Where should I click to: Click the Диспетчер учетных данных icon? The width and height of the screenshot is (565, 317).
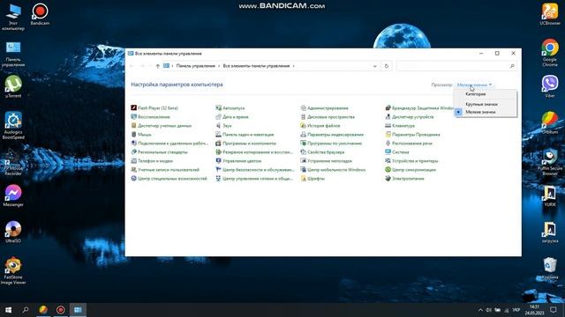pos(133,125)
